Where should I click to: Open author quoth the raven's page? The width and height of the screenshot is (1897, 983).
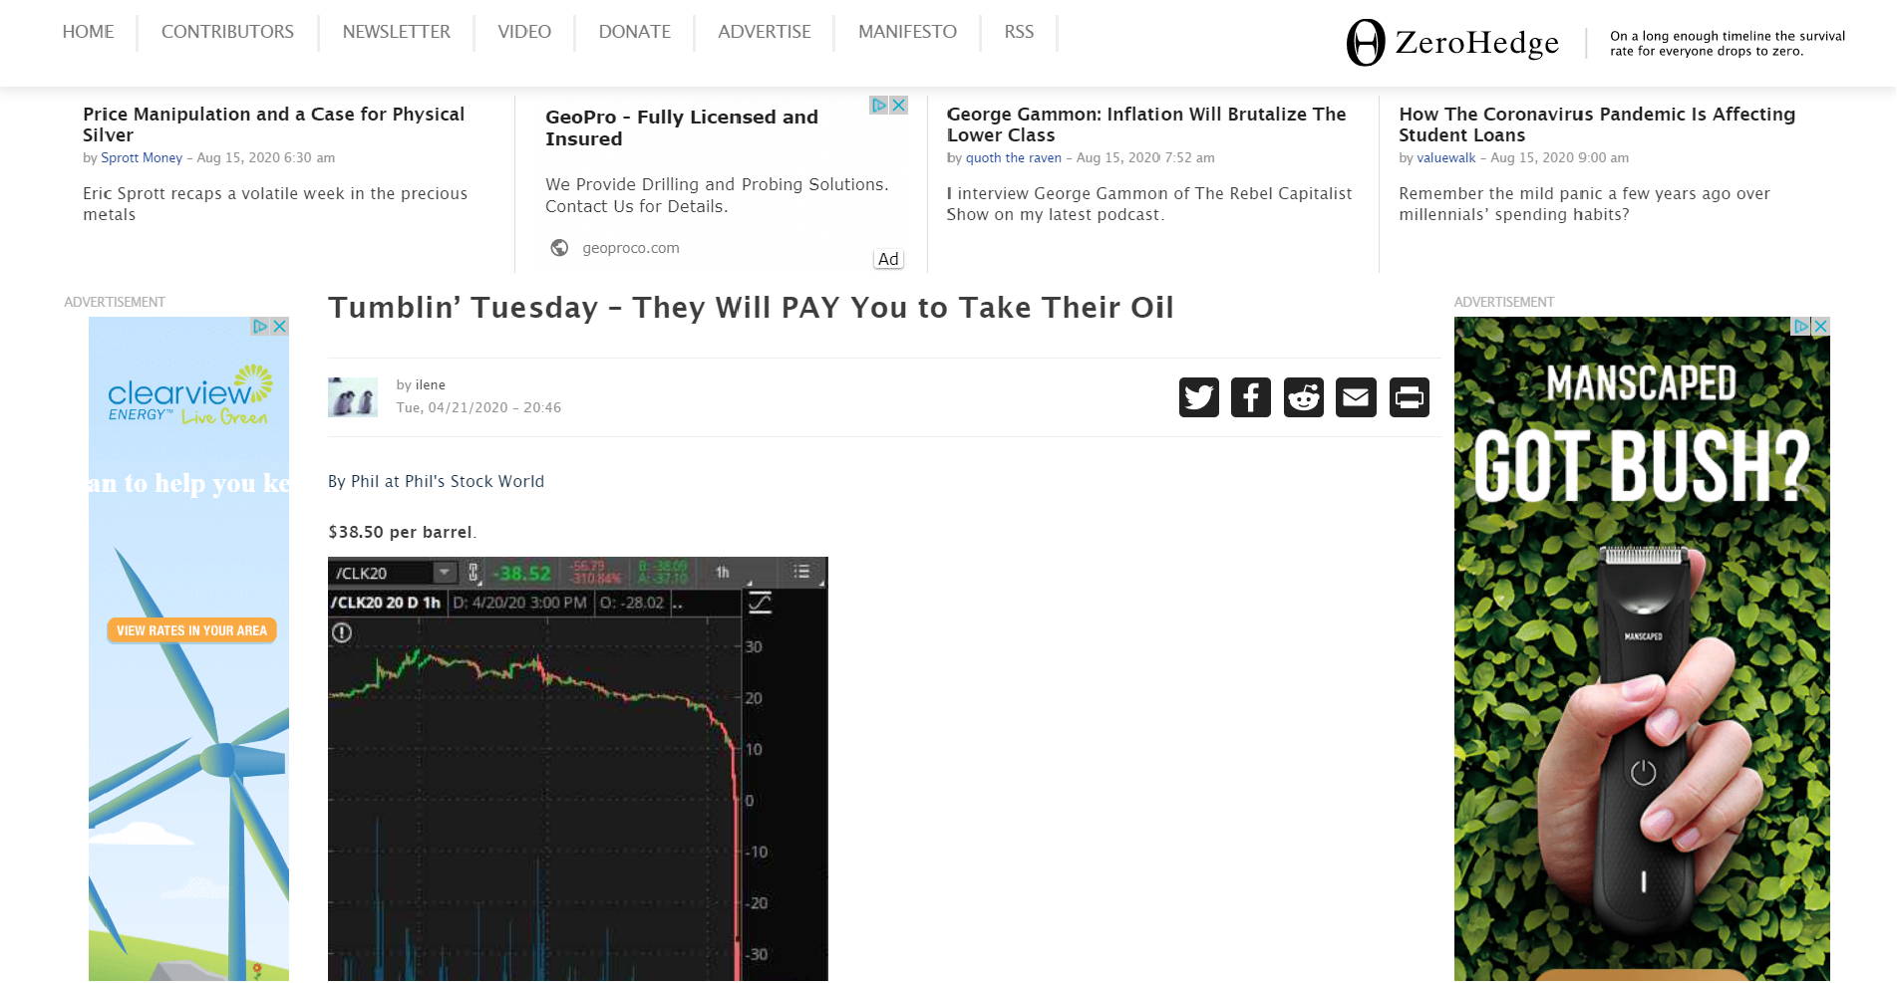pyautogui.click(x=1014, y=157)
